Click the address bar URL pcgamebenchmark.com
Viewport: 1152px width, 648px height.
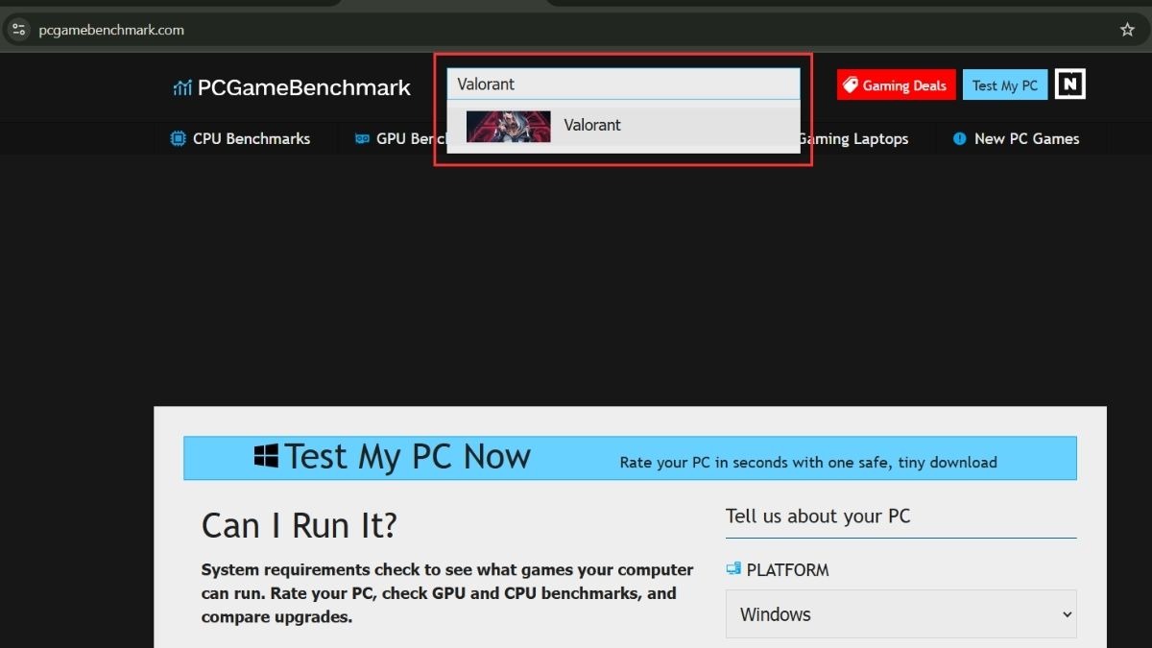(x=111, y=30)
